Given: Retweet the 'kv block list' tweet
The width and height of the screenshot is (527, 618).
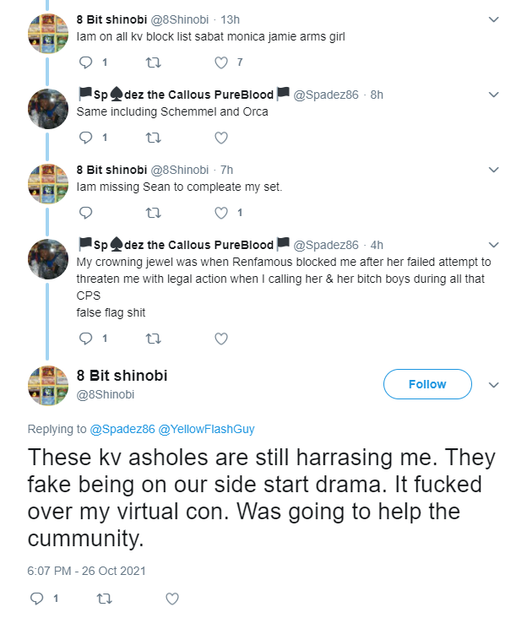Looking at the screenshot, I should [x=154, y=62].
